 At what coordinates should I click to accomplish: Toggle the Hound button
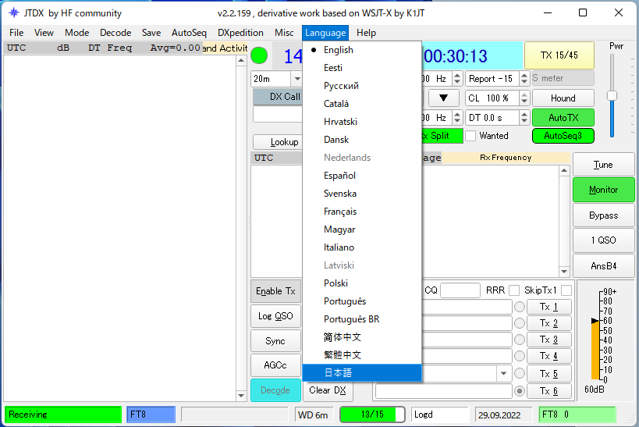[x=563, y=98]
